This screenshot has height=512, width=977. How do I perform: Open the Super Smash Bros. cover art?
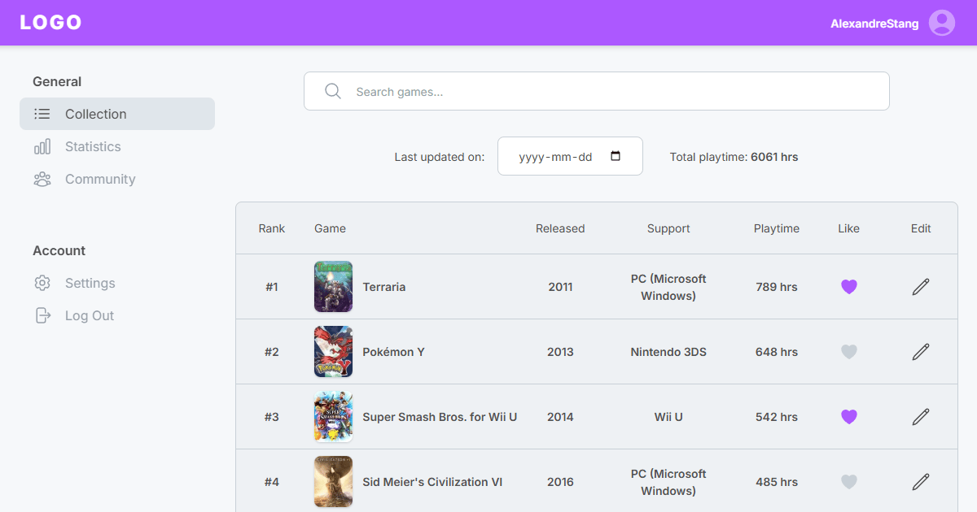[334, 417]
